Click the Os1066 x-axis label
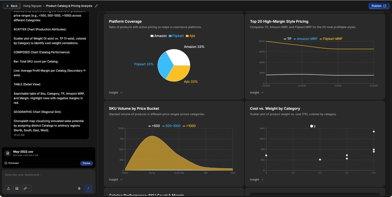392x197 pixels. [374, 86]
